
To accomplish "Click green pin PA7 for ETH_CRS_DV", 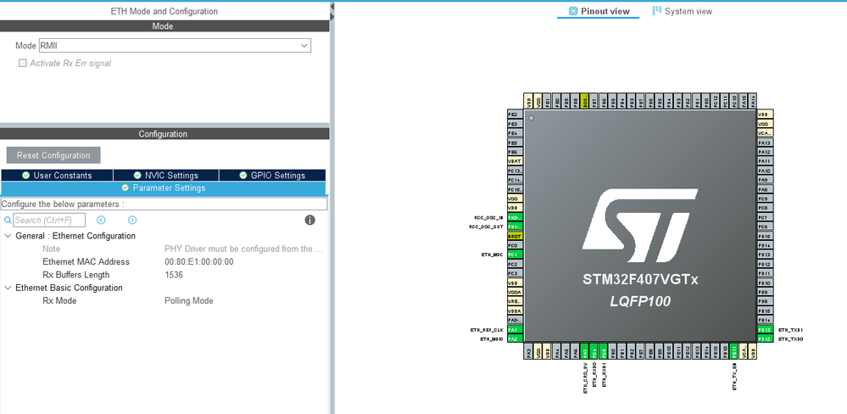I will [584, 351].
